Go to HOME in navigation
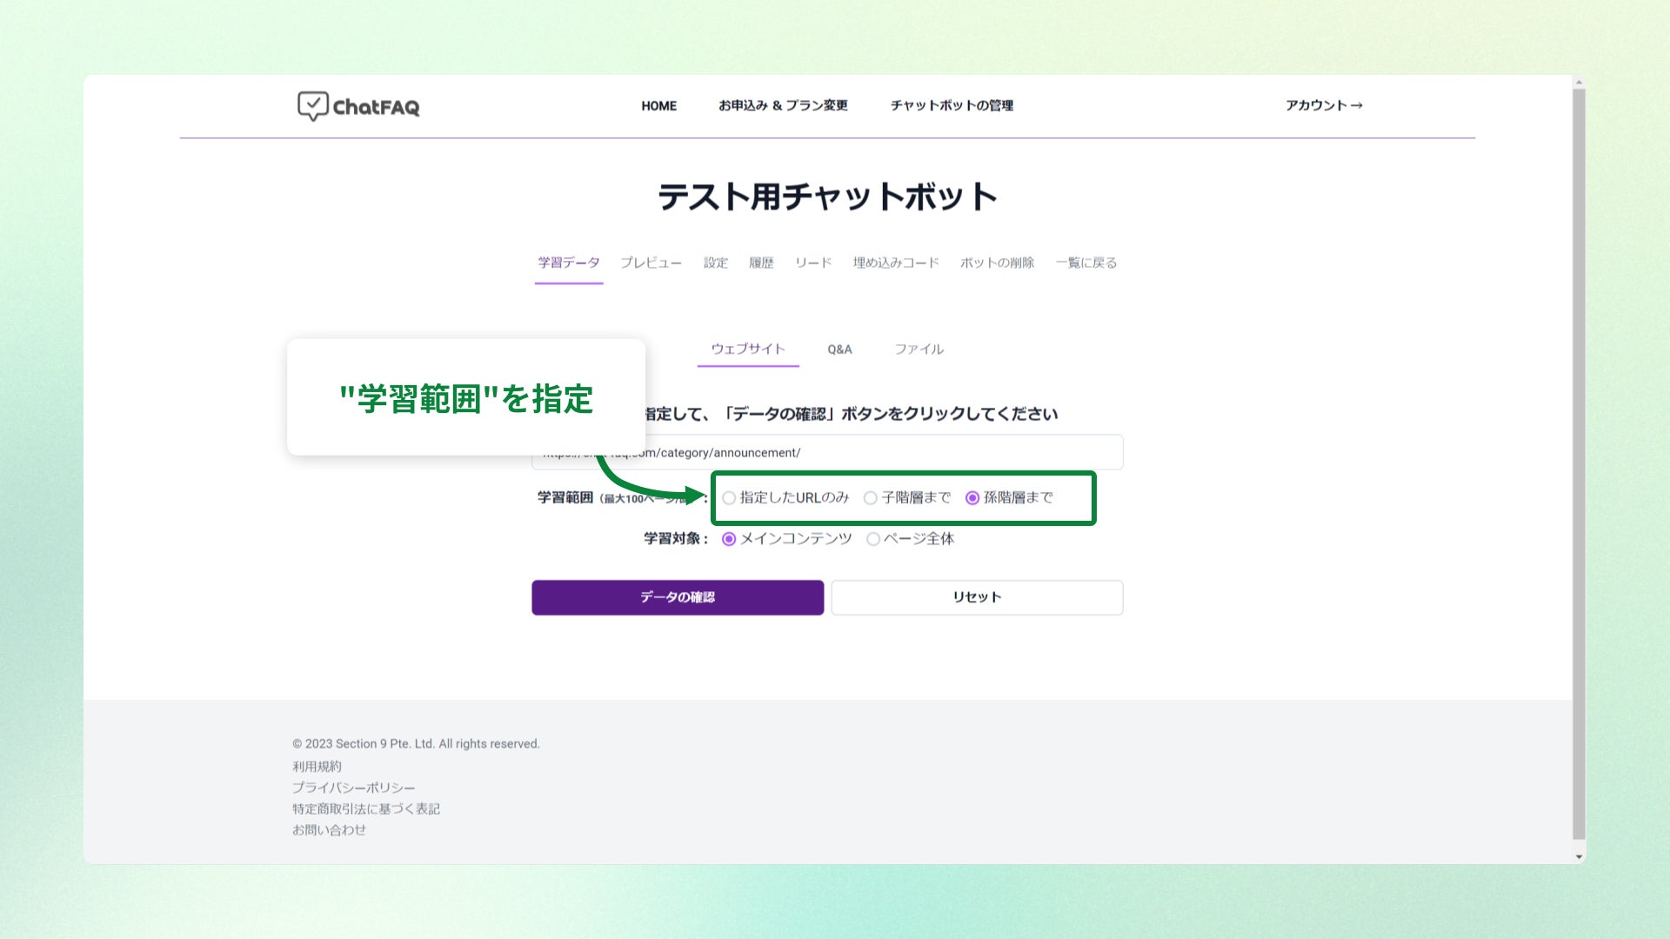The height and width of the screenshot is (939, 1670). tap(658, 106)
